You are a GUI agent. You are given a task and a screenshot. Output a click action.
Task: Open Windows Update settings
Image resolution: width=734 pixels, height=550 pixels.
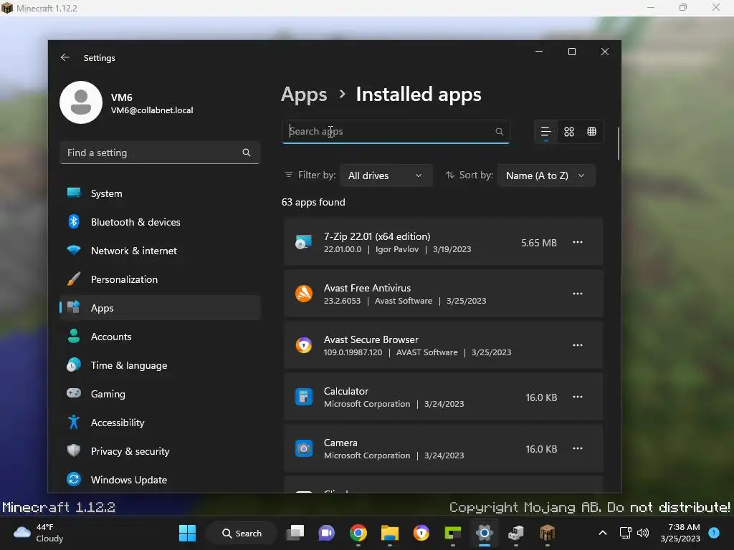[x=160, y=480]
